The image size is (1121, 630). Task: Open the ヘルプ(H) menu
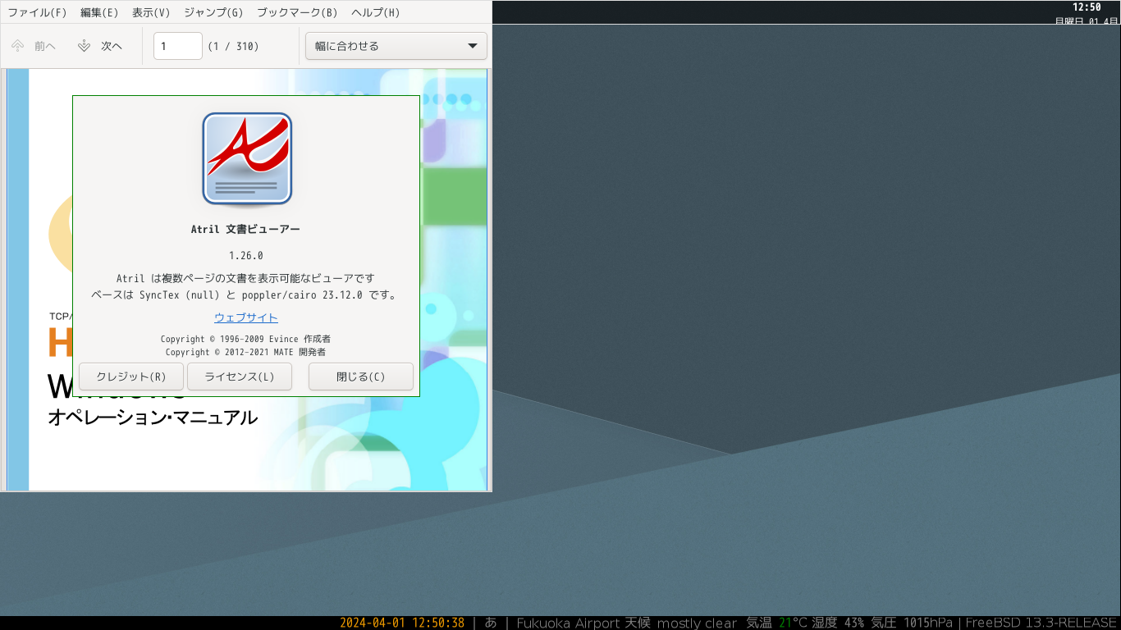[x=376, y=12]
